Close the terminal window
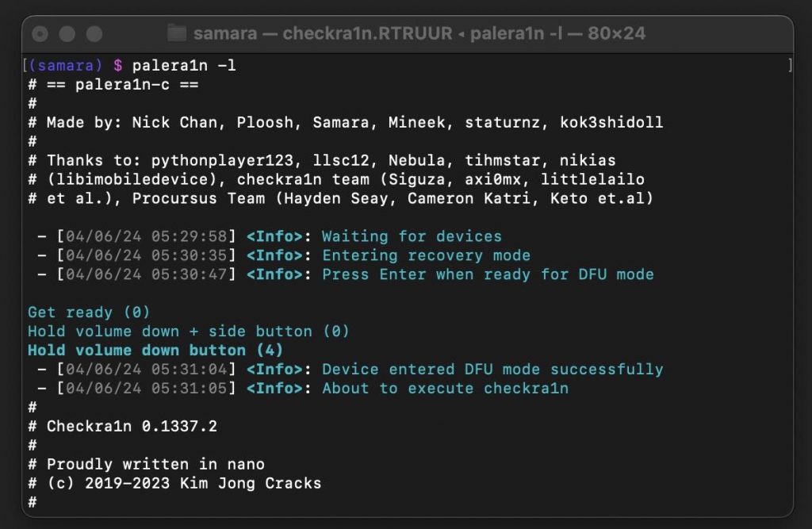812x529 pixels. coord(40,34)
